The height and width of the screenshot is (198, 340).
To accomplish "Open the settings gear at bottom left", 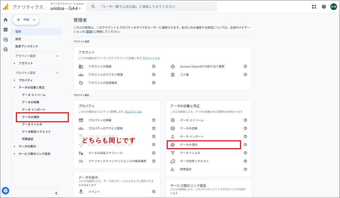I will [x=5, y=191].
